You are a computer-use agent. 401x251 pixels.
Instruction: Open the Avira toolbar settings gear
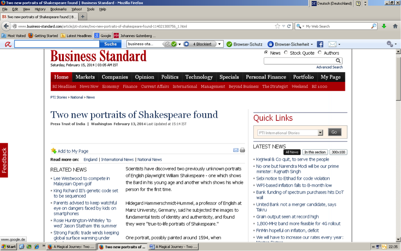tap(390, 44)
